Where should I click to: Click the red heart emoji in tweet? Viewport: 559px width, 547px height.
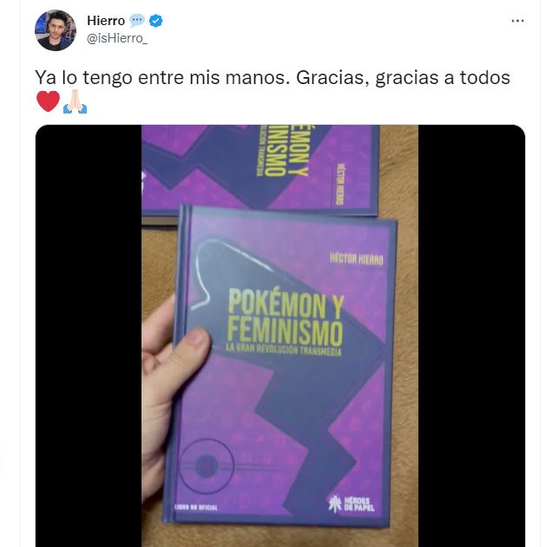click(x=48, y=101)
